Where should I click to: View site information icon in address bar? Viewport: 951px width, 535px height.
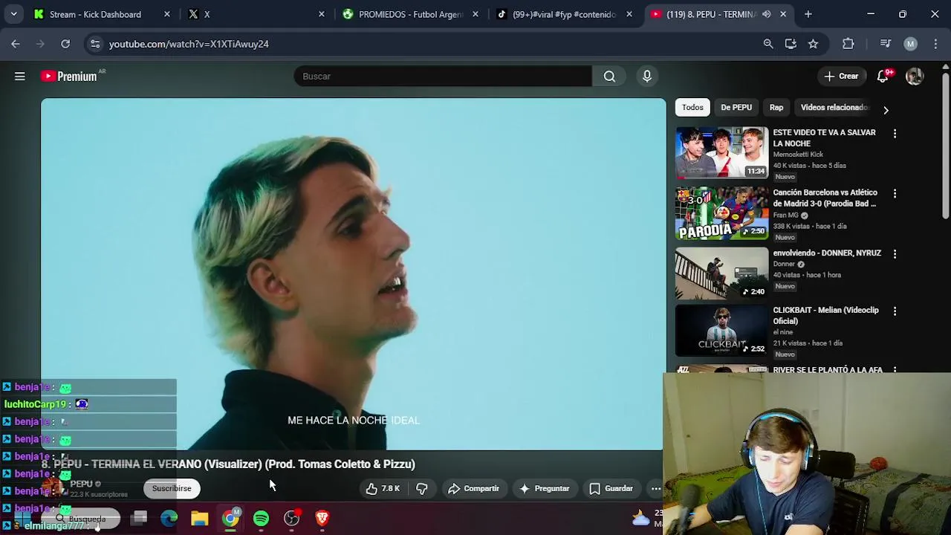pyautogui.click(x=95, y=44)
